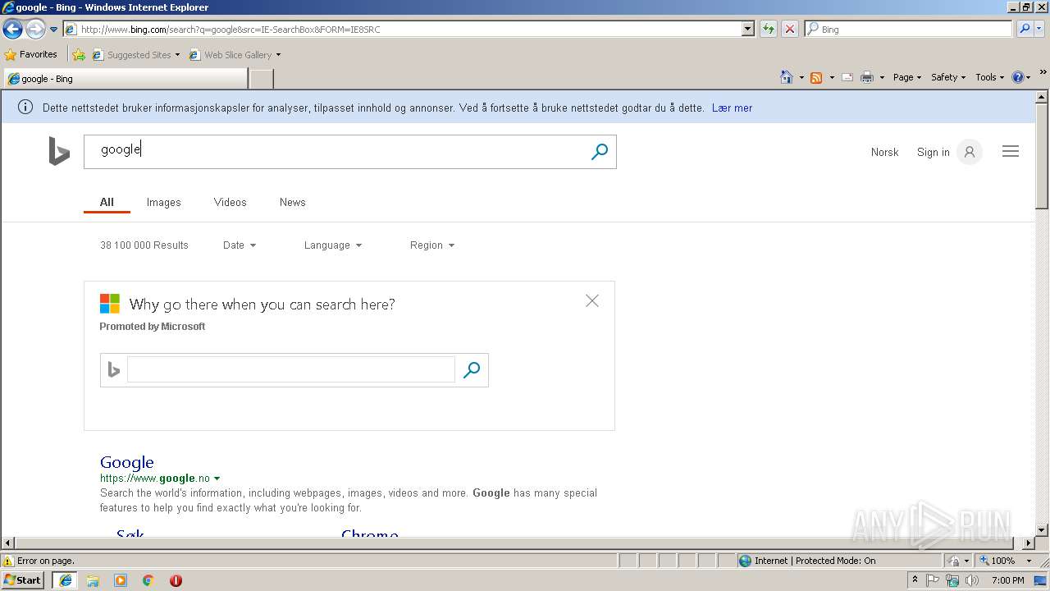
Task: Open Web Slice Gallery dropdown
Action: tap(235, 55)
